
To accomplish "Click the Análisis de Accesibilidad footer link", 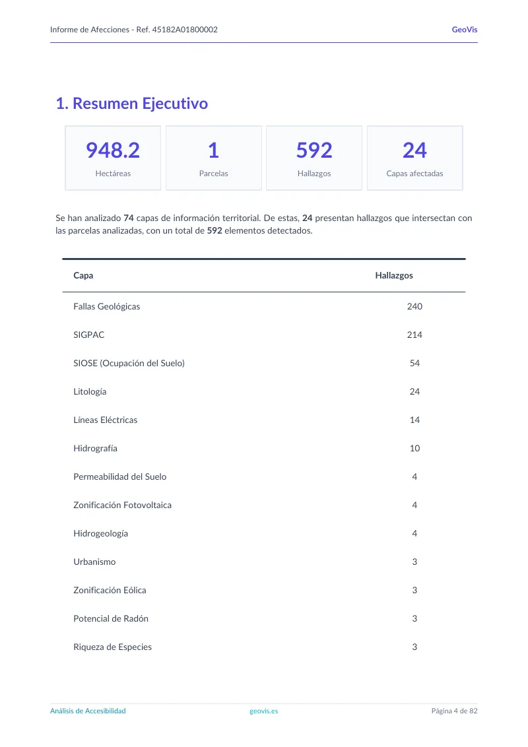I will 88,711.
